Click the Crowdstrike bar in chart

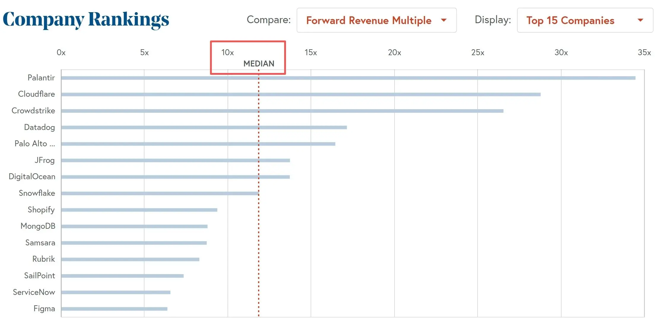282,111
